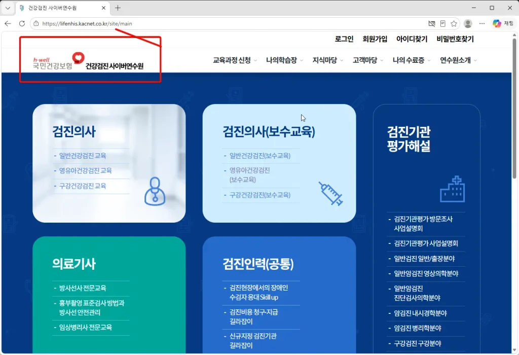
Task: Reload the page with the refresh icon
Action: point(22,23)
